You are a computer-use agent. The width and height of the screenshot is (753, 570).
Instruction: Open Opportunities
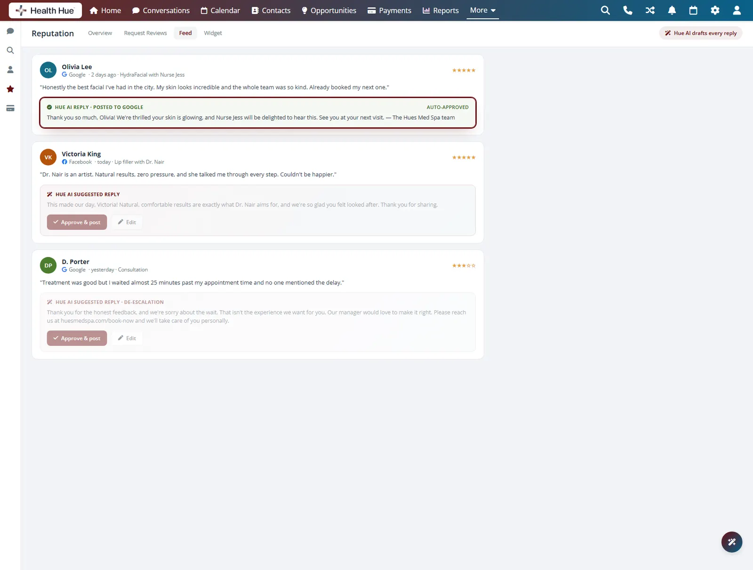[329, 10]
